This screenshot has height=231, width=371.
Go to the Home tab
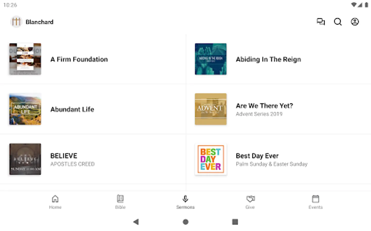[x=55, y=202]
